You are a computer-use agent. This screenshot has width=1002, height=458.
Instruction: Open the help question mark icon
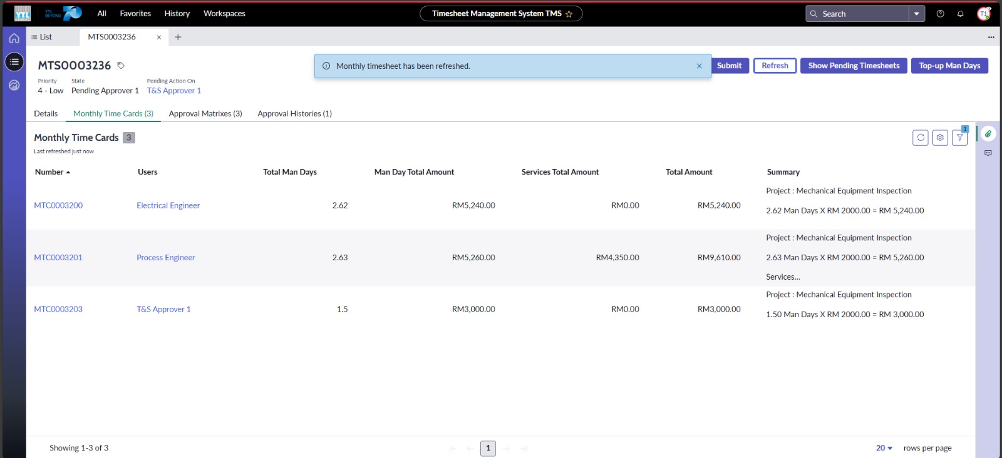(x=940, y=14)
